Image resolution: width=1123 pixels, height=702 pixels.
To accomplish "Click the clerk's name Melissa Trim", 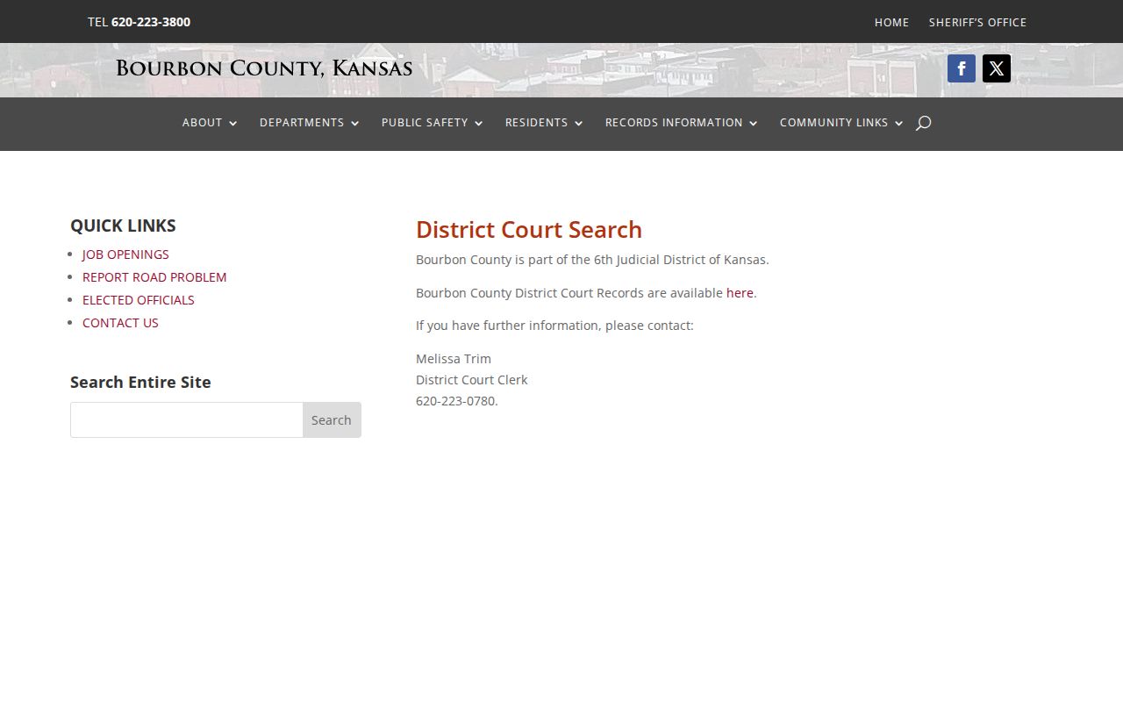I will [454, 359].
